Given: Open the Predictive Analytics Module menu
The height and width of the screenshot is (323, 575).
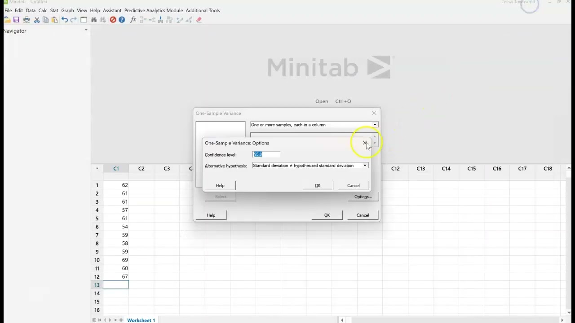Looking at the screenshot, I should [154, 10].
